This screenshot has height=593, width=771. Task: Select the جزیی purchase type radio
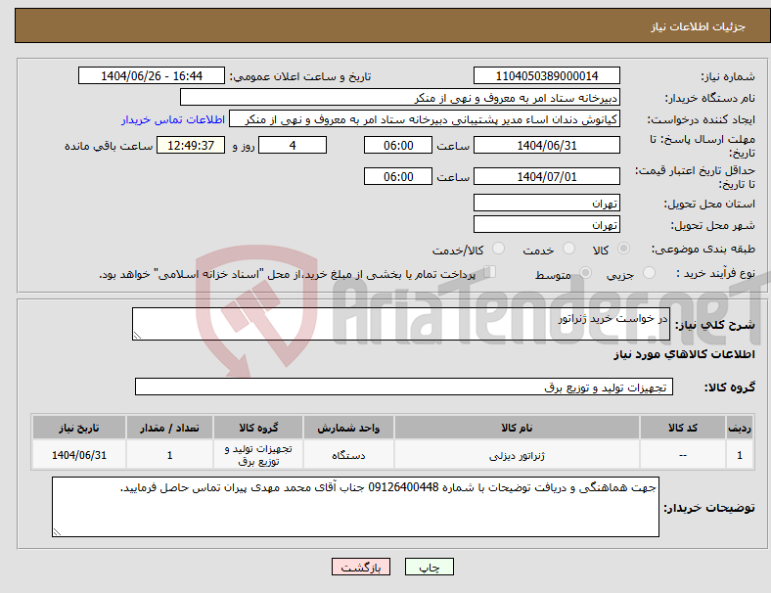(649, 272)
